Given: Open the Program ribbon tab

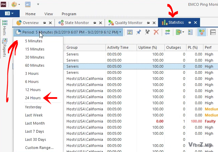Looking at the screenshot, I should pyautogui.click(x=69, y=14).
